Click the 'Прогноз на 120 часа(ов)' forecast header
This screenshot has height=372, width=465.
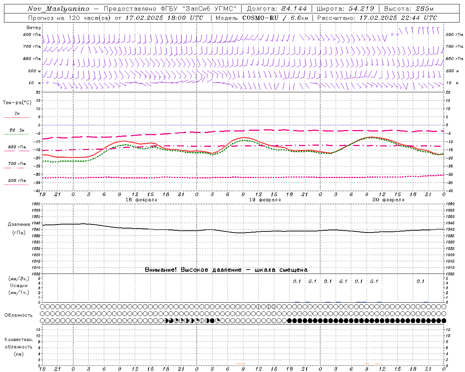(70, 18)
